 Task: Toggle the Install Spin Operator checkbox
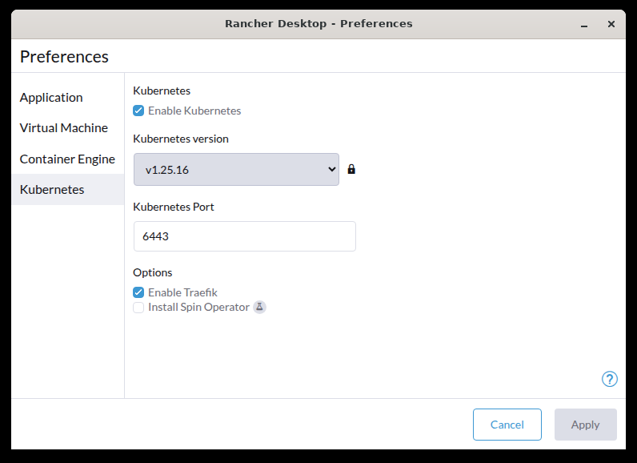(138, 307)
